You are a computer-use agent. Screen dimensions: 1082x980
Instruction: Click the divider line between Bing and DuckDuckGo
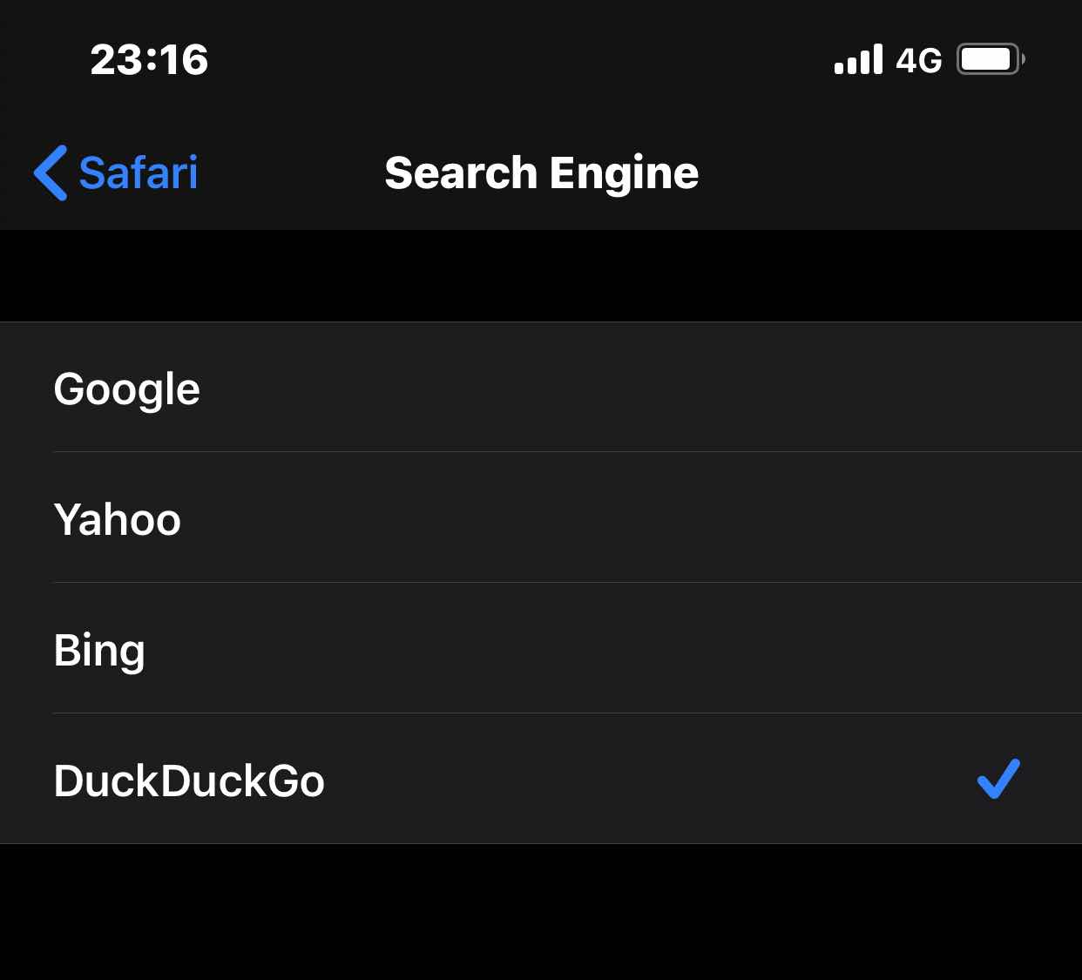click(x=567, y=713)
